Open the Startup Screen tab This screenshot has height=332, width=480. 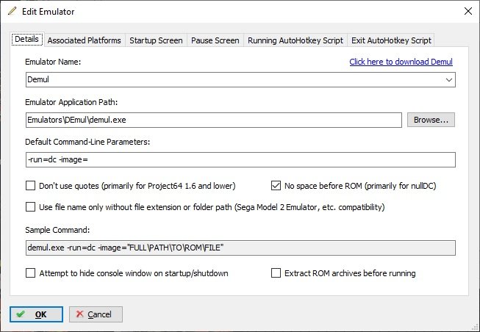pos(156,40)
